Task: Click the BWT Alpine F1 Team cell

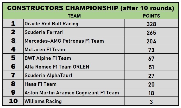Action: 48,58
